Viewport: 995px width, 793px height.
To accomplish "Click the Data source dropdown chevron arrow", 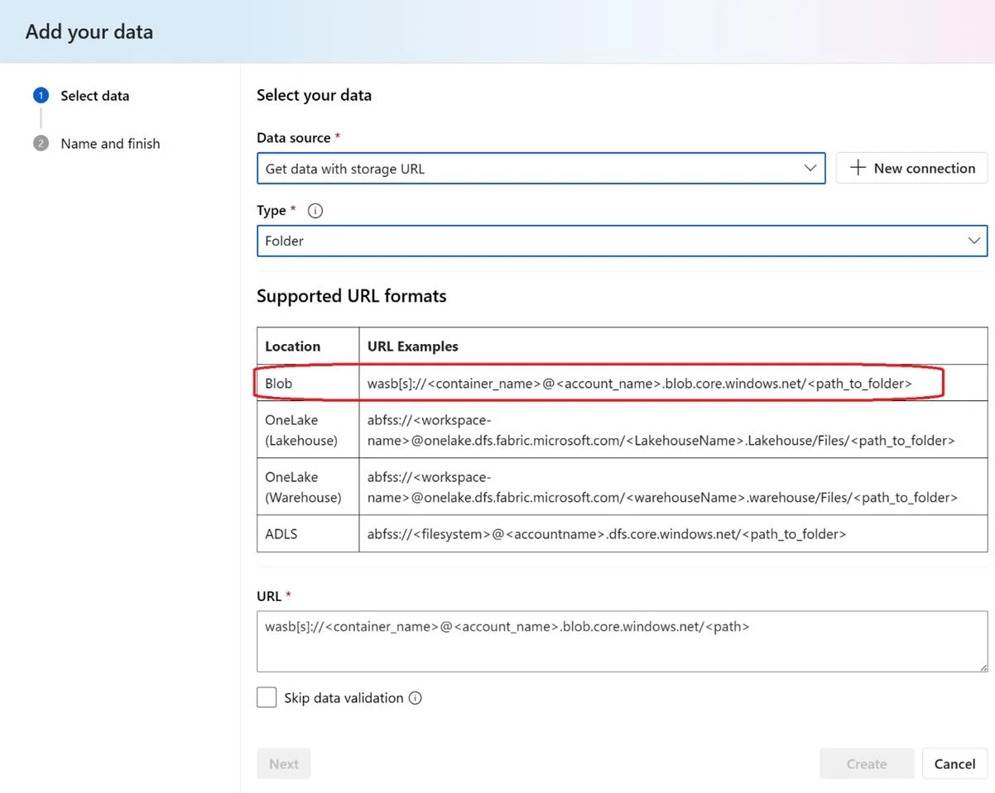I will pos(810,168).
